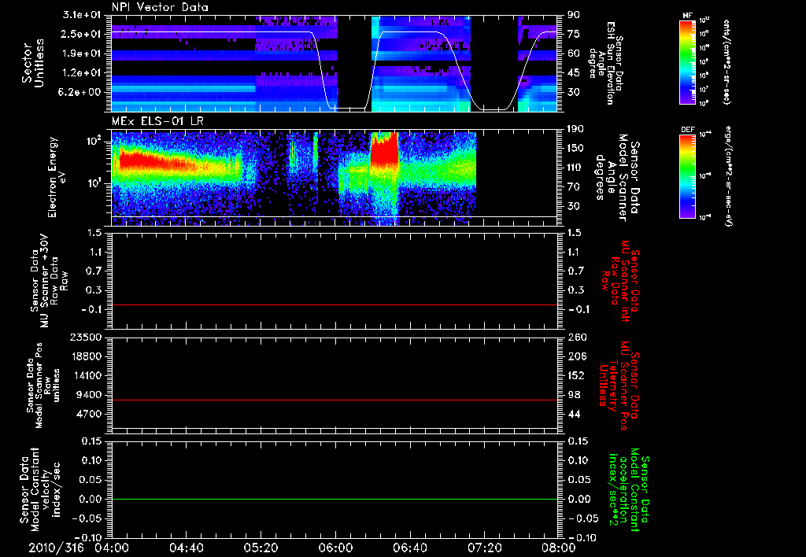This screenshot has height=557, width=806.
Task: Click the NF color scale bar
Action: (687, 61)
